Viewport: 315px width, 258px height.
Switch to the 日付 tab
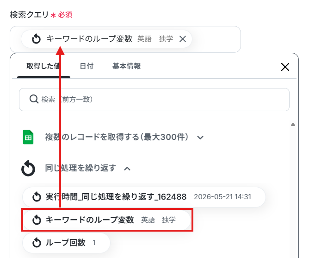(x=86, y=66)
